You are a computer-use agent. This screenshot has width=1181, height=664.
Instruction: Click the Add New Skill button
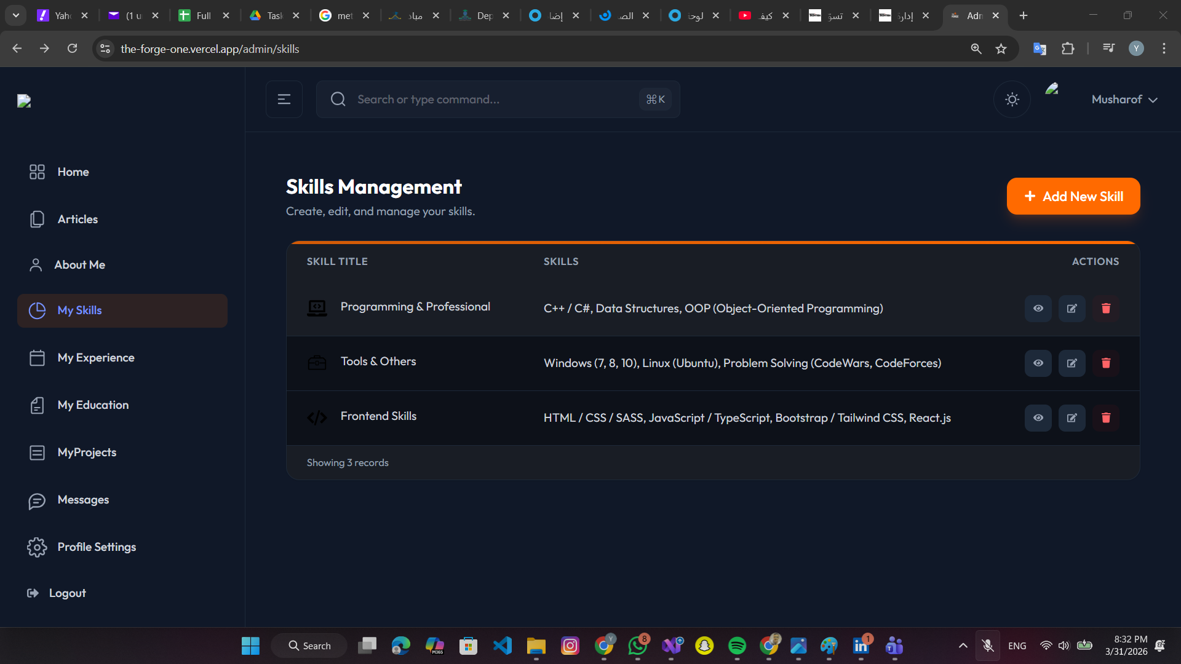(x=1073, y=197)
